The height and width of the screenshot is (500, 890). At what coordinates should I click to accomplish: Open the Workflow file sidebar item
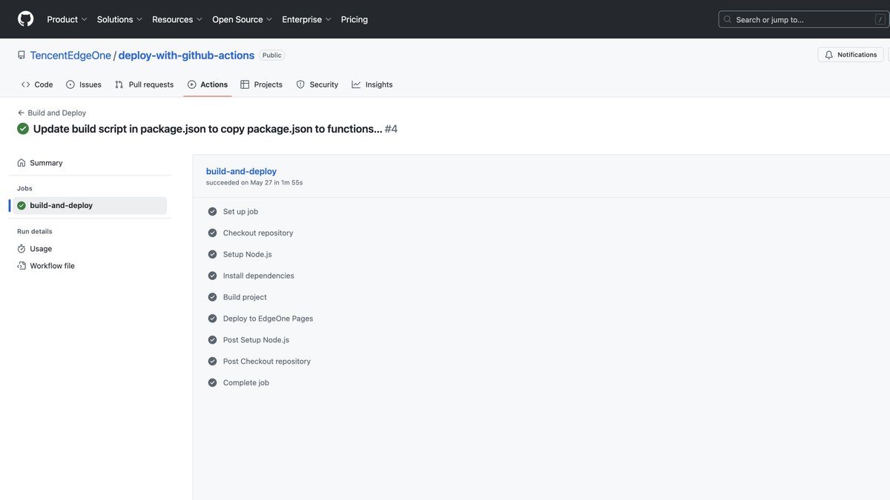pos(90,266)
